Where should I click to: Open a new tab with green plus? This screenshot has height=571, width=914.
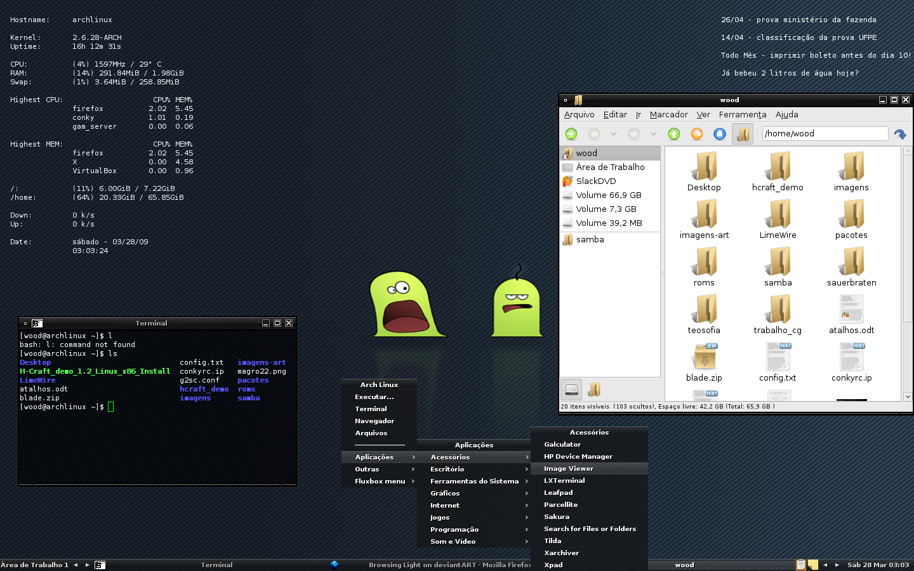(x=571, y=134)
